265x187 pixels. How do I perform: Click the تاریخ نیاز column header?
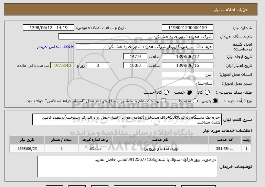click(x=27, y=140)
